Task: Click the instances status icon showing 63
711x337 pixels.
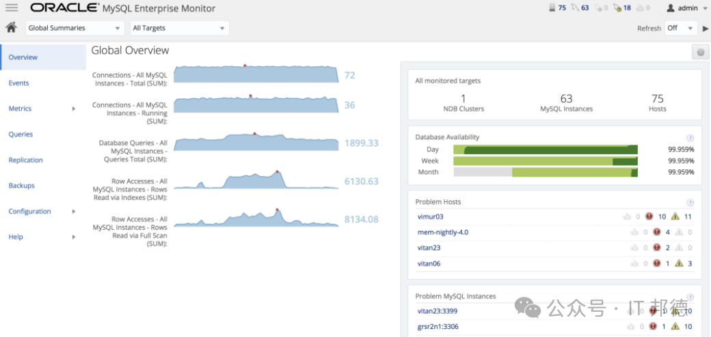Action: point(574,8)
